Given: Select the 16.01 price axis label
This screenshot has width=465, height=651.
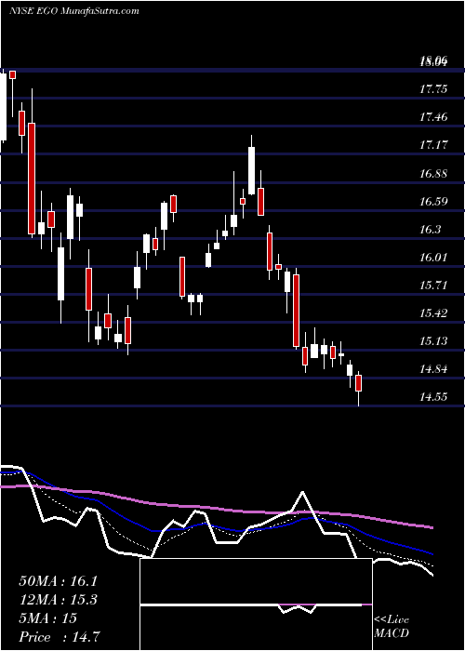Looking at the screenshot, I should [x=433, y=257].
